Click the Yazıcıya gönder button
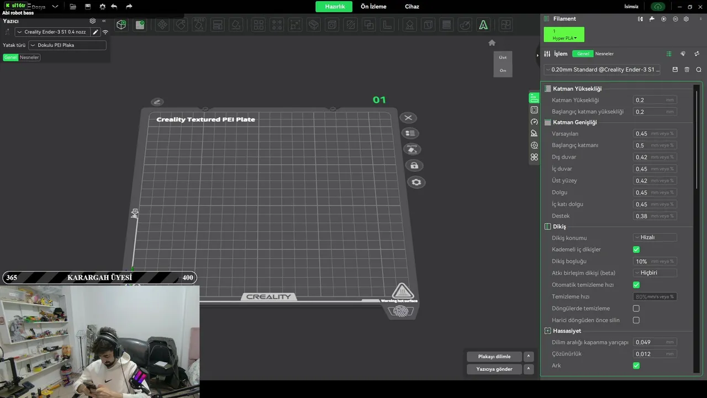The width and height of the screenshot is (707, 398). point(494,369)
